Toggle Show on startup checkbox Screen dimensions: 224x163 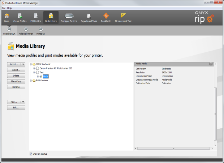[x=31, y=154]
